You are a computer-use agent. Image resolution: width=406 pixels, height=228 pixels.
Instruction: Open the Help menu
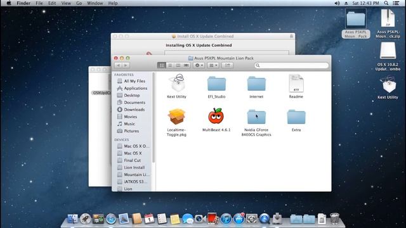click(113, 3)
